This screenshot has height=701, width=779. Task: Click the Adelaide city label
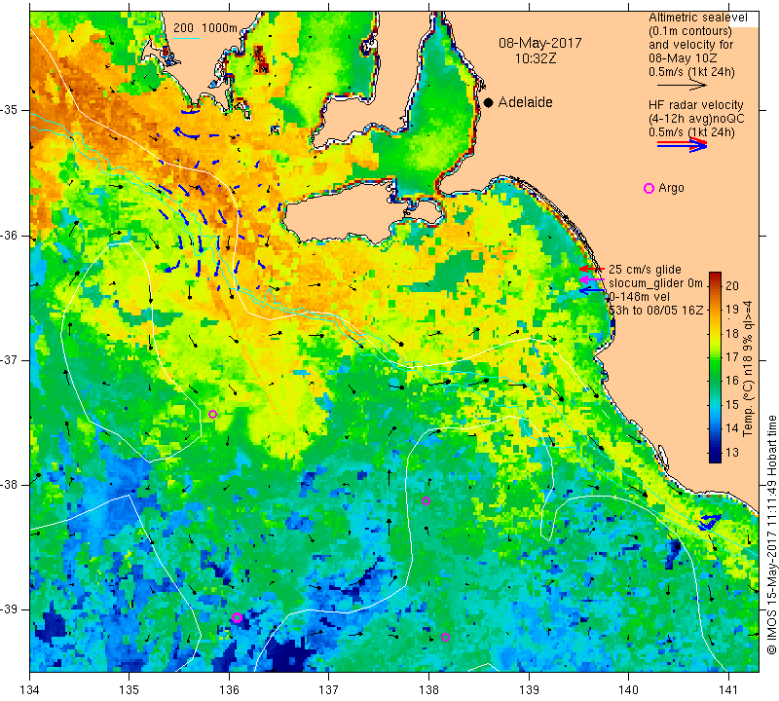pyautogui.click(x=525, y=102)
